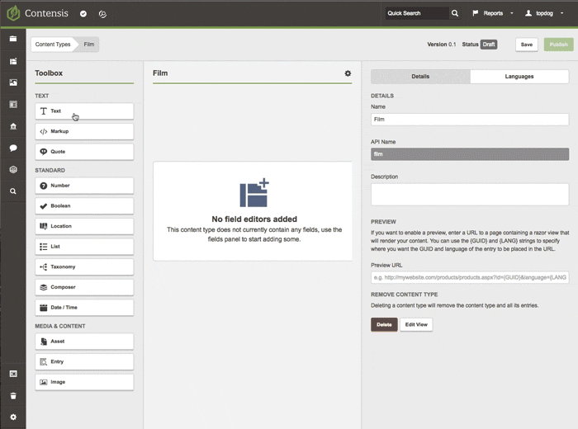The width and height of the screenshot is (578, 429).
Task: Open the preview screen sidebar icon
Action: coord(13,374)
